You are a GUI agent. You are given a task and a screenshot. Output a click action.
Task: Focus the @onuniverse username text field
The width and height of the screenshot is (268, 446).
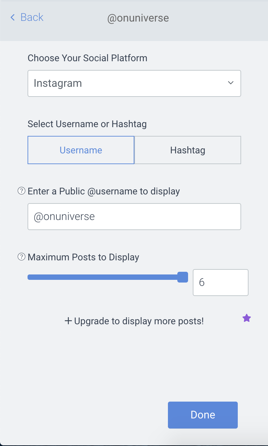134,217
